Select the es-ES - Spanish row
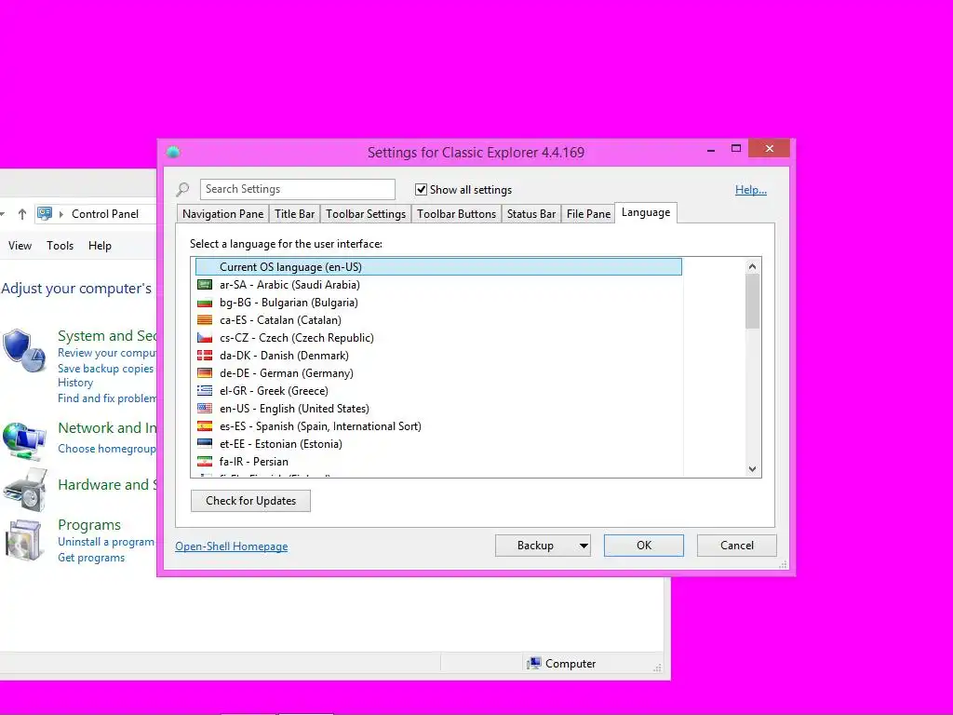 point(439,425)
